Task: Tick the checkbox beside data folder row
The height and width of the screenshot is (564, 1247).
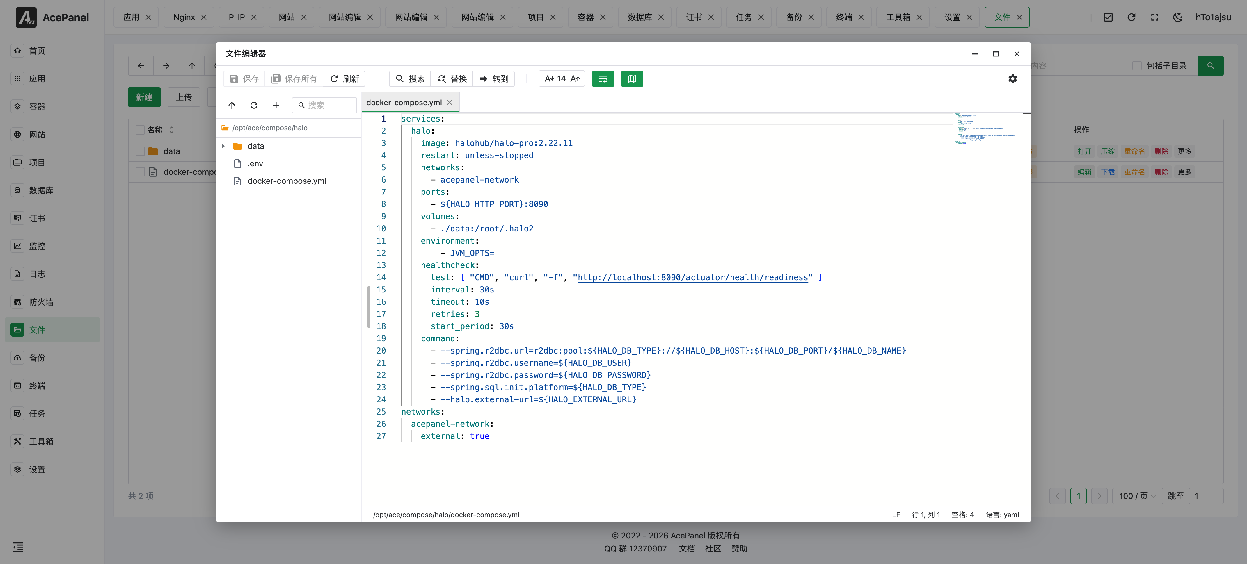Action: (x=140, y=151)
